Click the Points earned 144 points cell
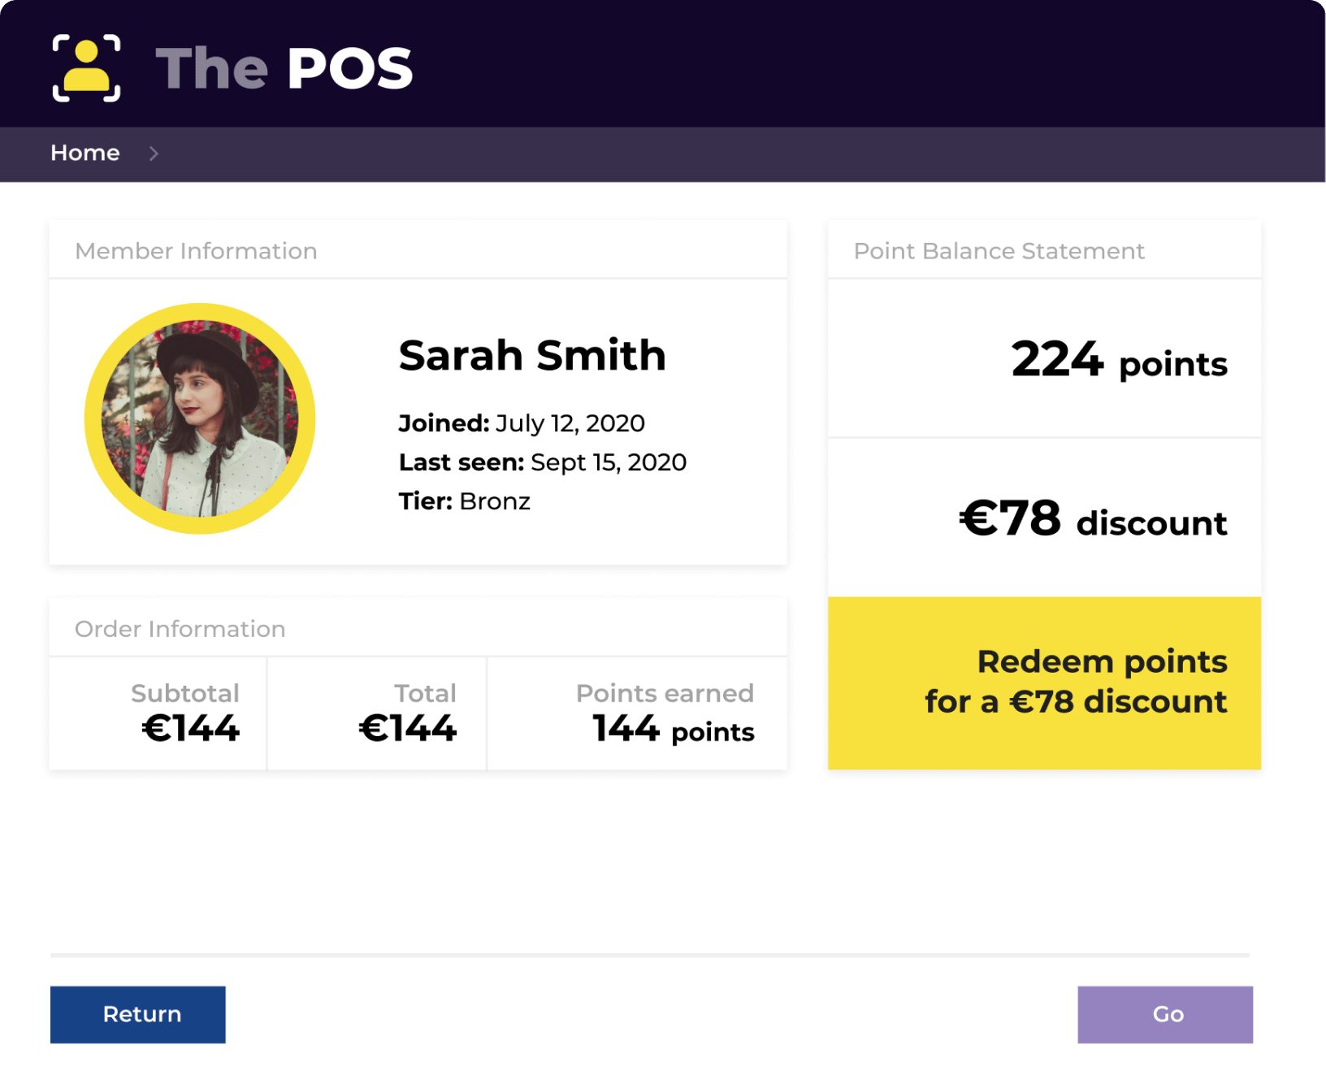The image size is (1326, 1092). click(x=666, y=713)
